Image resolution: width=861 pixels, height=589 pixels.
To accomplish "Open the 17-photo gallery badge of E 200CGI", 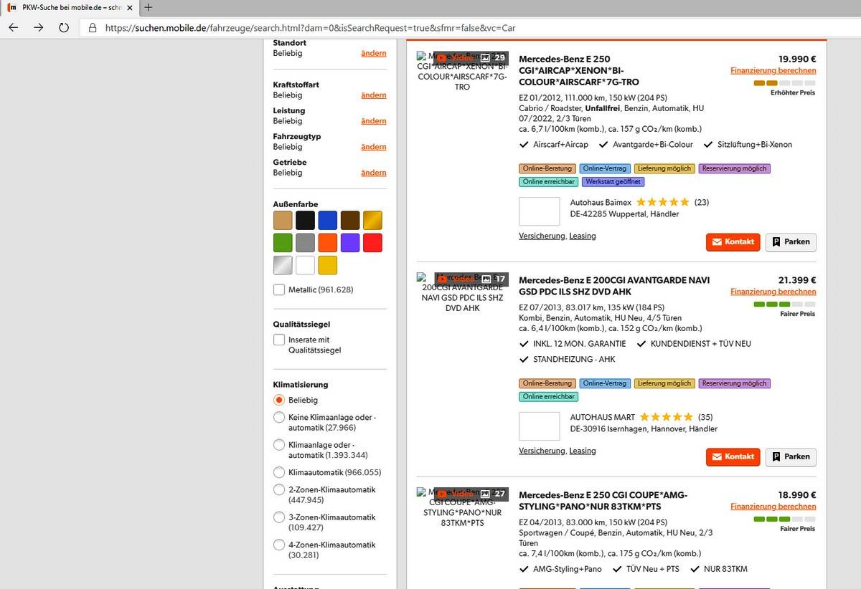I will (x=493, y=279).
